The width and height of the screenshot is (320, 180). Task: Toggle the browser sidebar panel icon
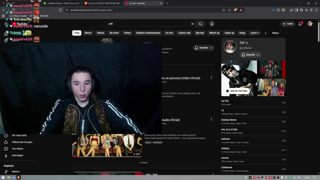(x=296, y=10)
